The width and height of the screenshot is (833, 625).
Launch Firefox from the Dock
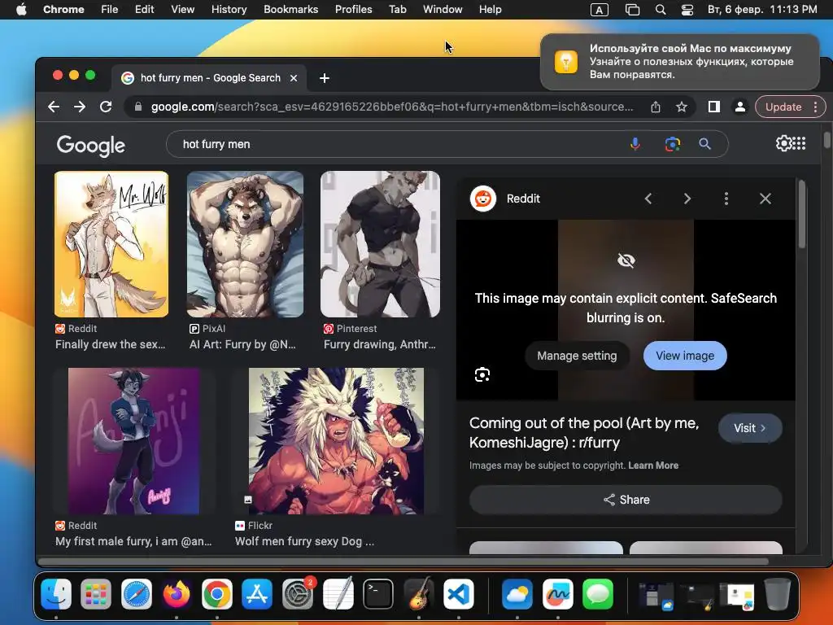pyautogui.click(x=177, y=593)
